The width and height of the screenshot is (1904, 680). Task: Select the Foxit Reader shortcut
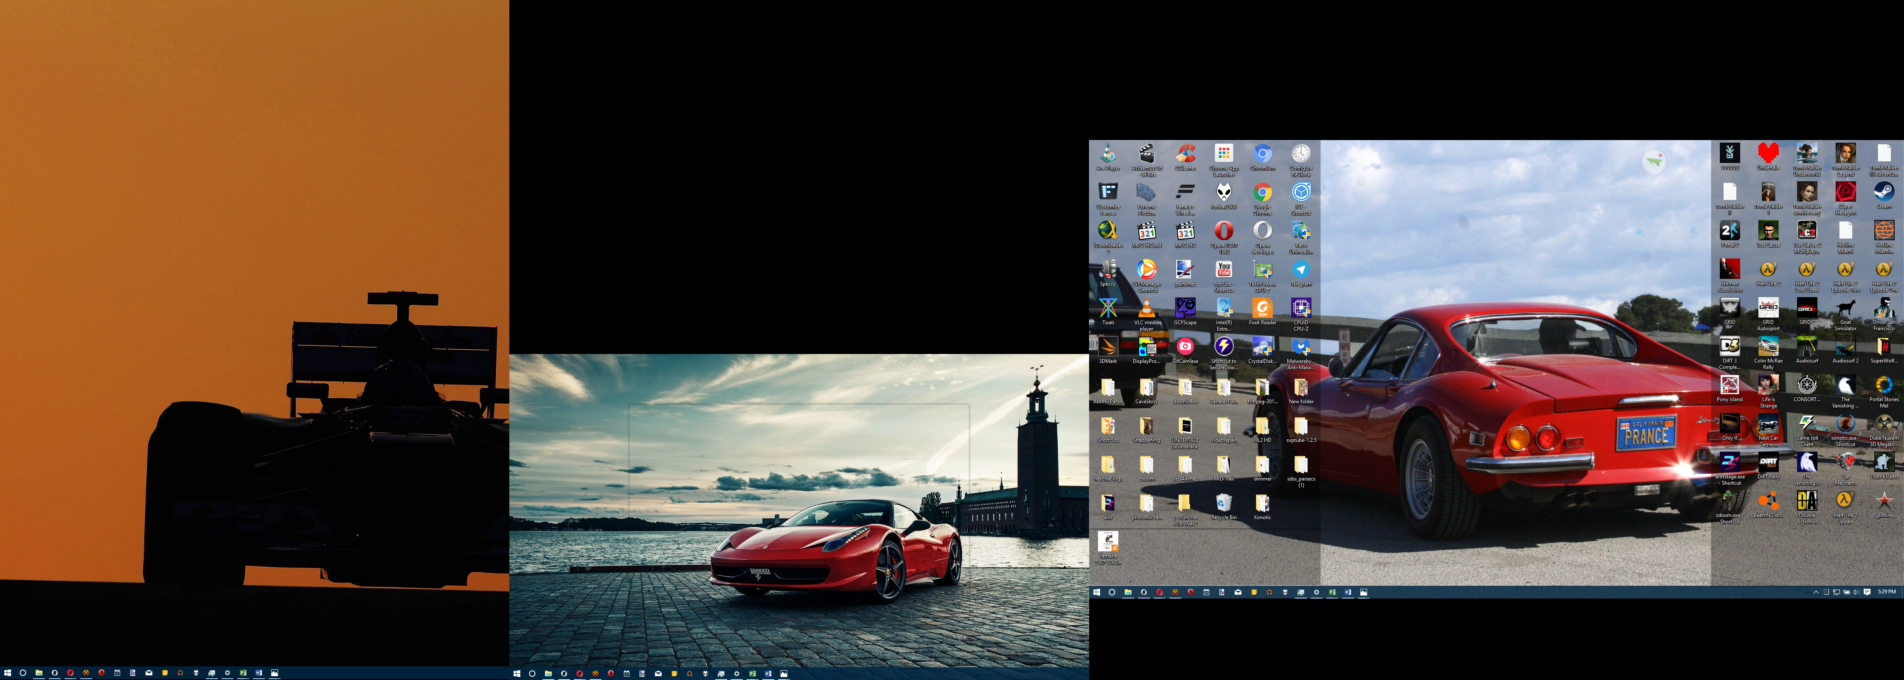[x=1262, y=310]
